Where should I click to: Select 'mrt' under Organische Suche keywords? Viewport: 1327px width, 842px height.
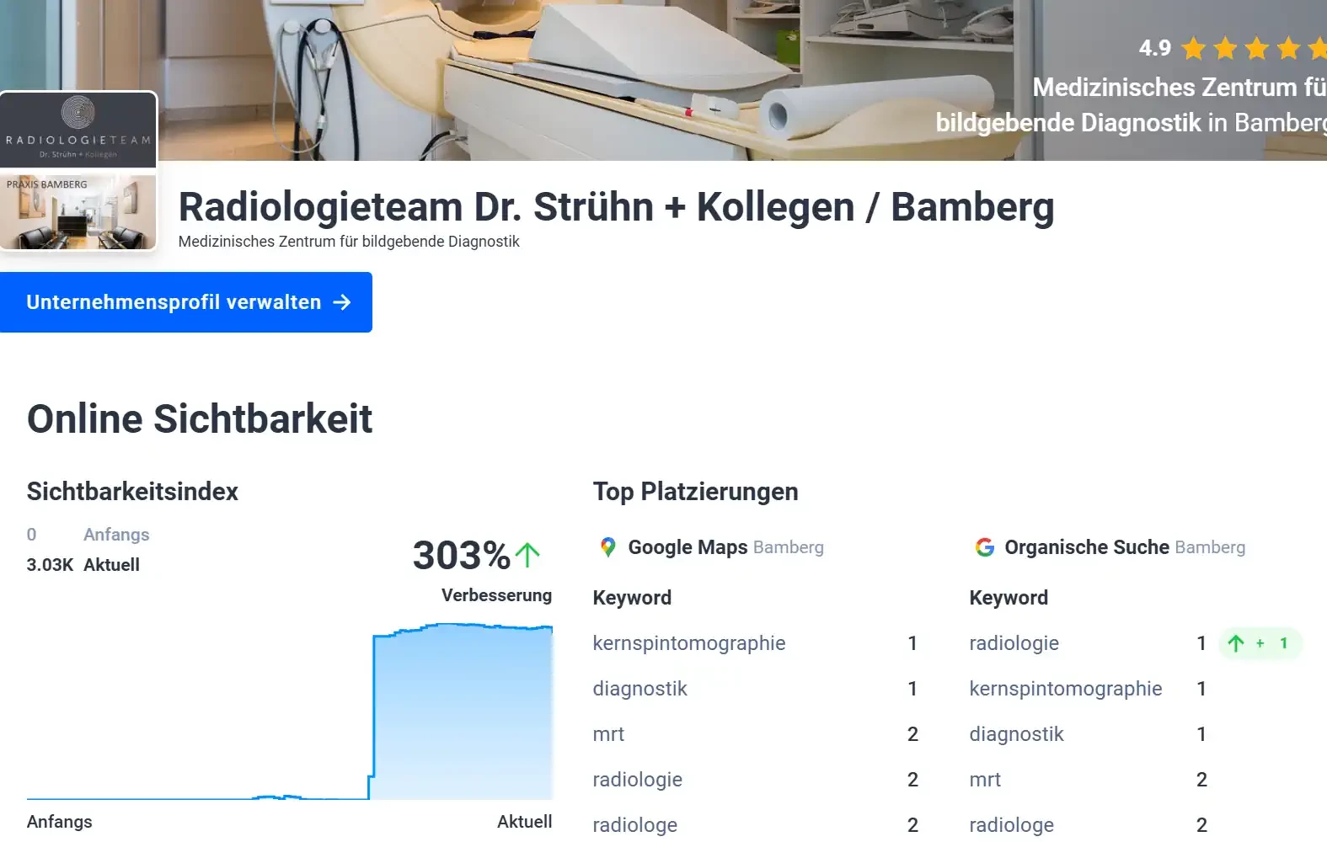point(985,780)
